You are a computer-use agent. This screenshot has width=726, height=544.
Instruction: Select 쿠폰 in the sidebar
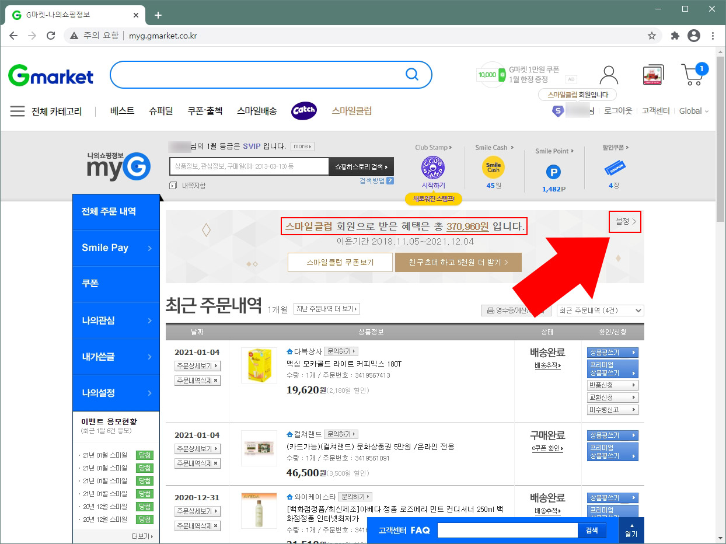pyautogui.click(x=116, y=284)
